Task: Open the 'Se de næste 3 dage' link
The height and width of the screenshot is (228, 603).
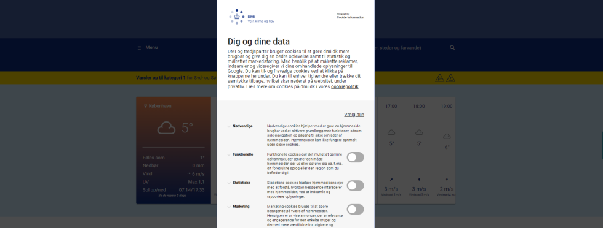Action: pos(172,196)
